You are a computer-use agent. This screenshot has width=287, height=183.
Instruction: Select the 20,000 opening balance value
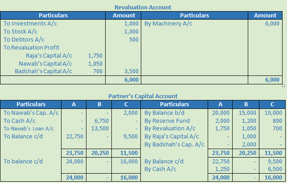pos(221,113)
